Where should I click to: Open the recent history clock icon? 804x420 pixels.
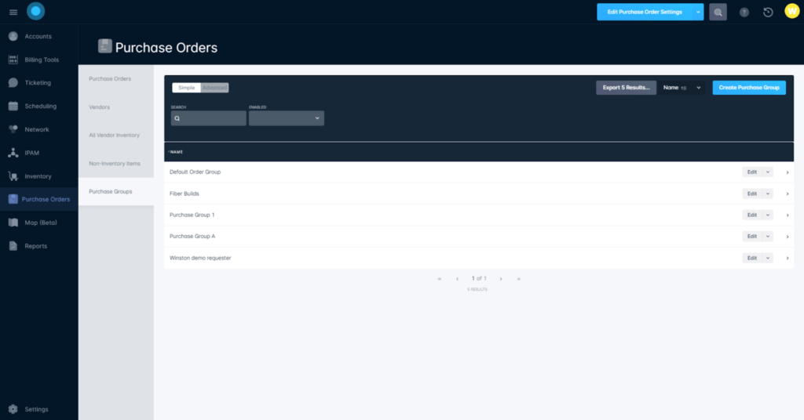pyautogui.click(x=768, y=13)
